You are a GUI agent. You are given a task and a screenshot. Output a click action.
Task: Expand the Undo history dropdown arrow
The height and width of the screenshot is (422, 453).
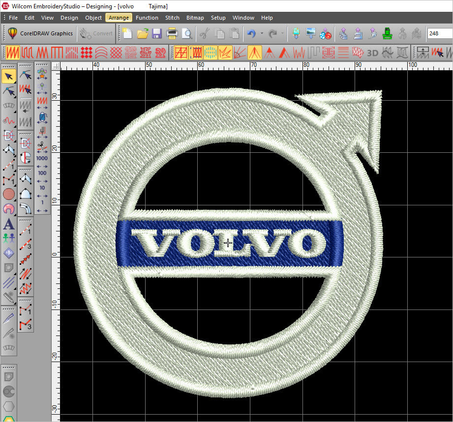point(262,33)
